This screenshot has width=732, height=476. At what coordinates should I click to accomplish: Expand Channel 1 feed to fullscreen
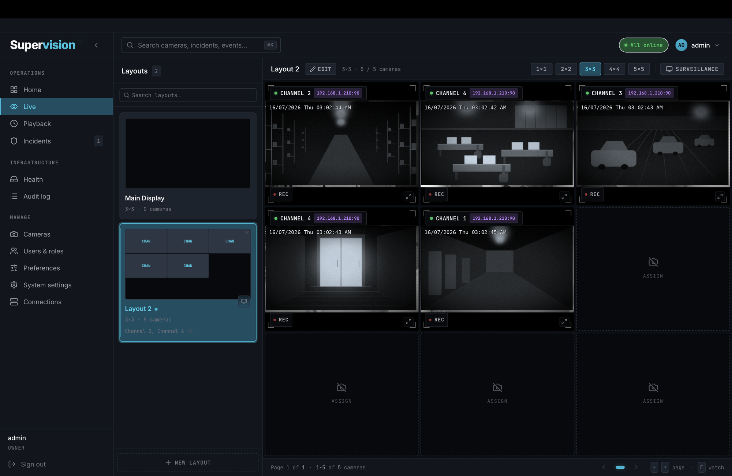(x=564, y=322)
